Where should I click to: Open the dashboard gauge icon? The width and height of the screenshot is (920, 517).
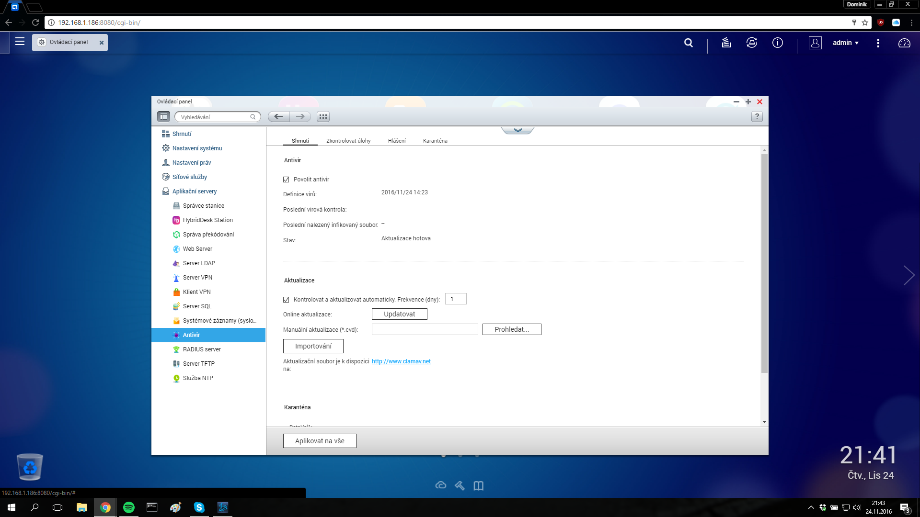click(904, 43)
